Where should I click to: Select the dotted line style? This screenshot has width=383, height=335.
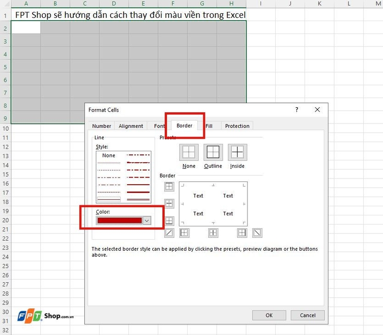[x=109, y=163]
